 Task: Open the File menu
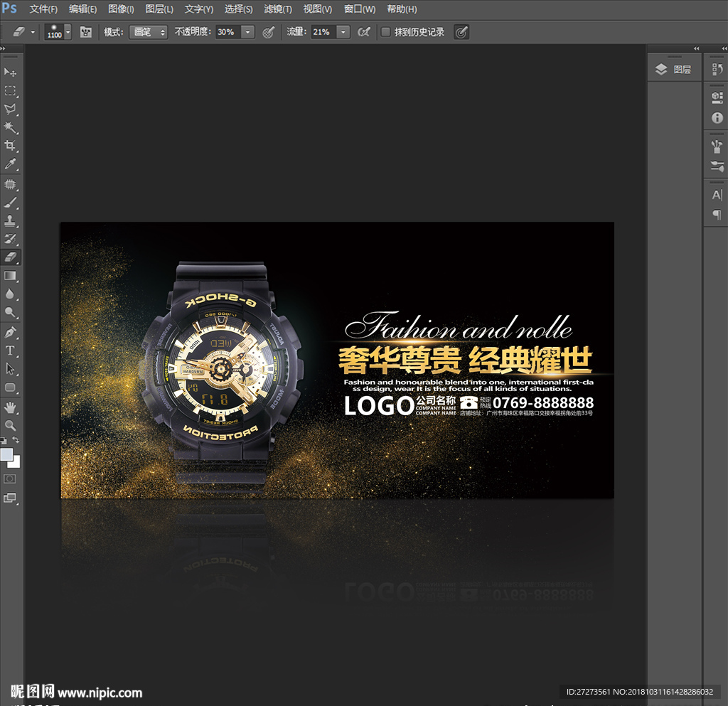click(x=43, y=9)
